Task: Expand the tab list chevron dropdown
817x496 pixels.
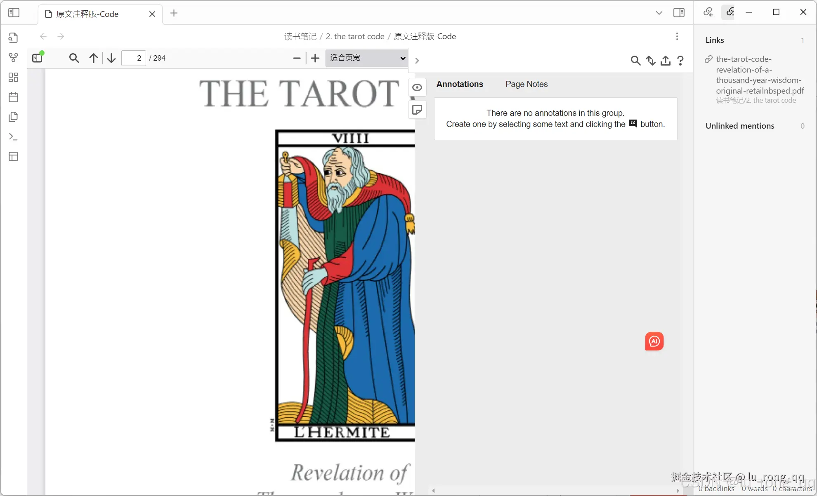Action: pos(659,13)
